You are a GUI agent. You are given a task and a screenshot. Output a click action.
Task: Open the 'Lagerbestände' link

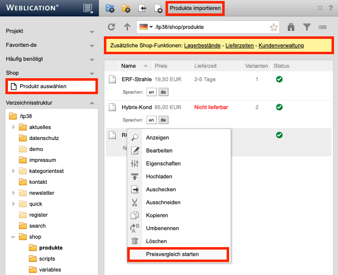(x=202, y=46)
